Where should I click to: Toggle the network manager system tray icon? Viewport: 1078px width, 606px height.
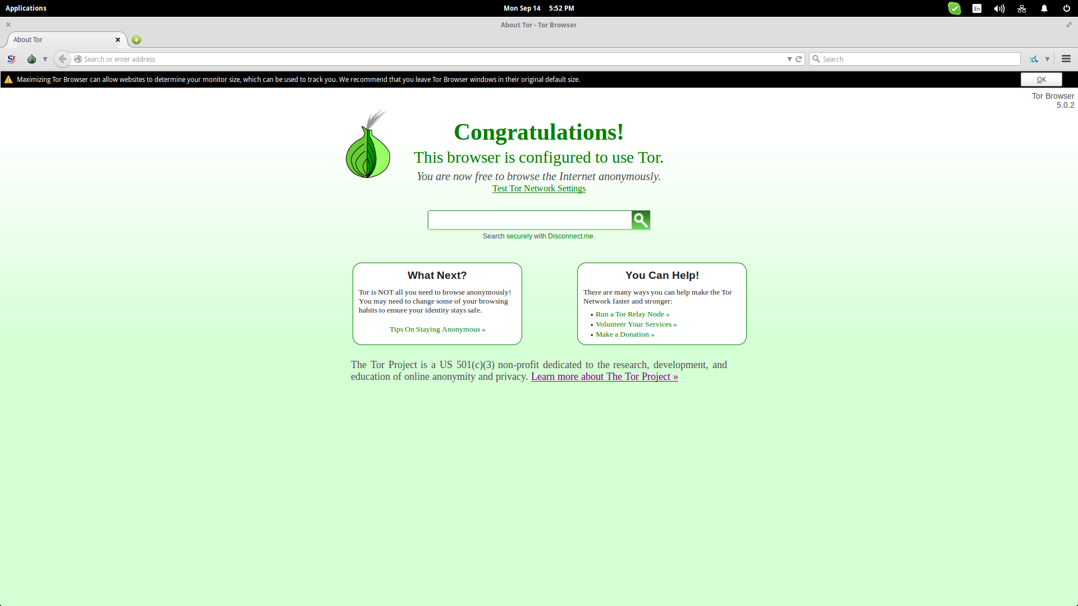1022,8
